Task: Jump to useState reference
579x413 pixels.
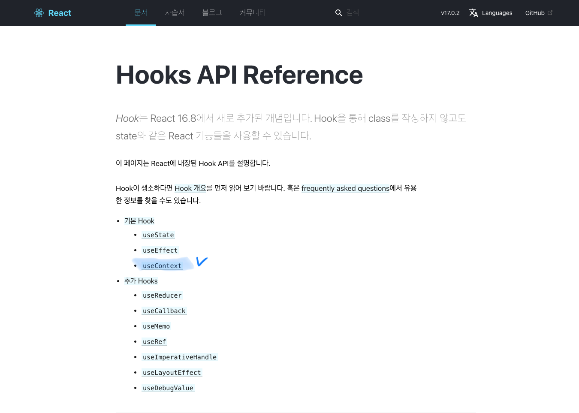Action: [158, 235]
